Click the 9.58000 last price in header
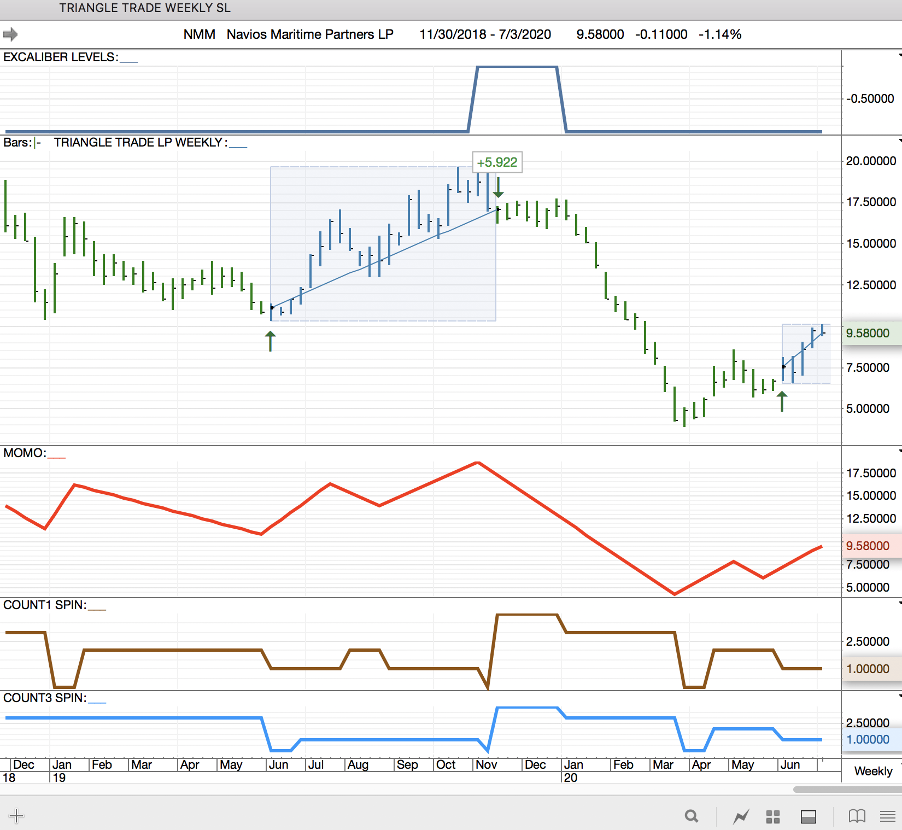Viewport: 902px width, 830px height. point(600,34)
